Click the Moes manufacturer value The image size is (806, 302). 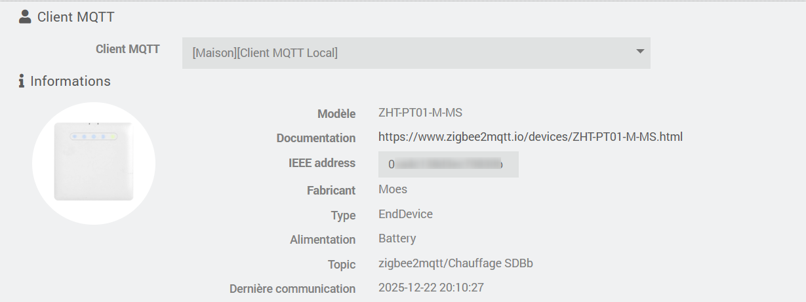393,189
